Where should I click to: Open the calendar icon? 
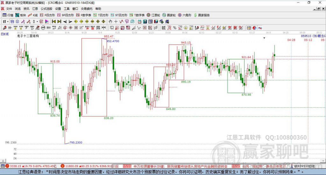coord(139,22)
